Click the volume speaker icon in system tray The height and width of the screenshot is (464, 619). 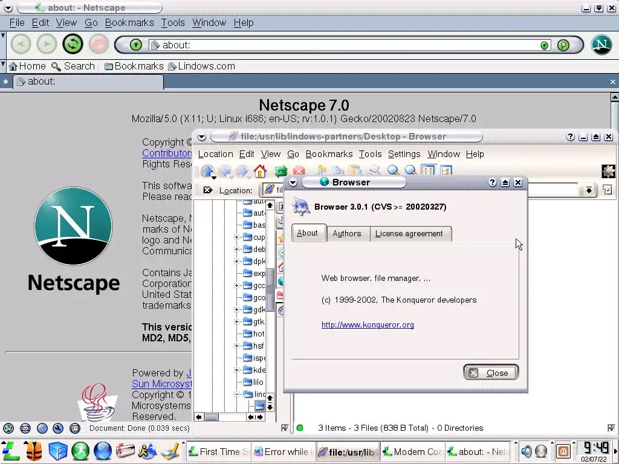tap(527, 451)
